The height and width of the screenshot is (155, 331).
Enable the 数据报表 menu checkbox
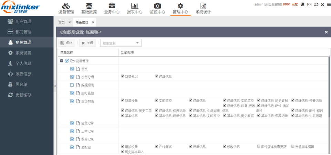coord(72,85)
